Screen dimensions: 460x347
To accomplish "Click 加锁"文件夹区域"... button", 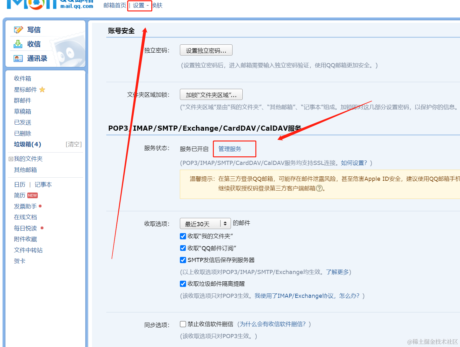I will pos(211,95).
